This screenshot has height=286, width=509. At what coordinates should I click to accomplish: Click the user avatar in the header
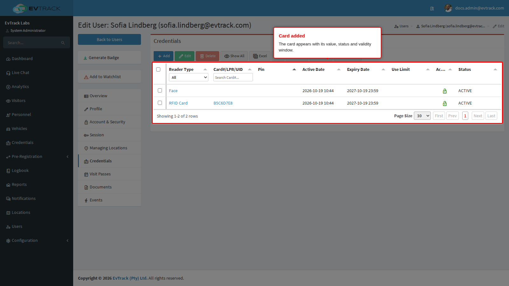coord(448,8)
